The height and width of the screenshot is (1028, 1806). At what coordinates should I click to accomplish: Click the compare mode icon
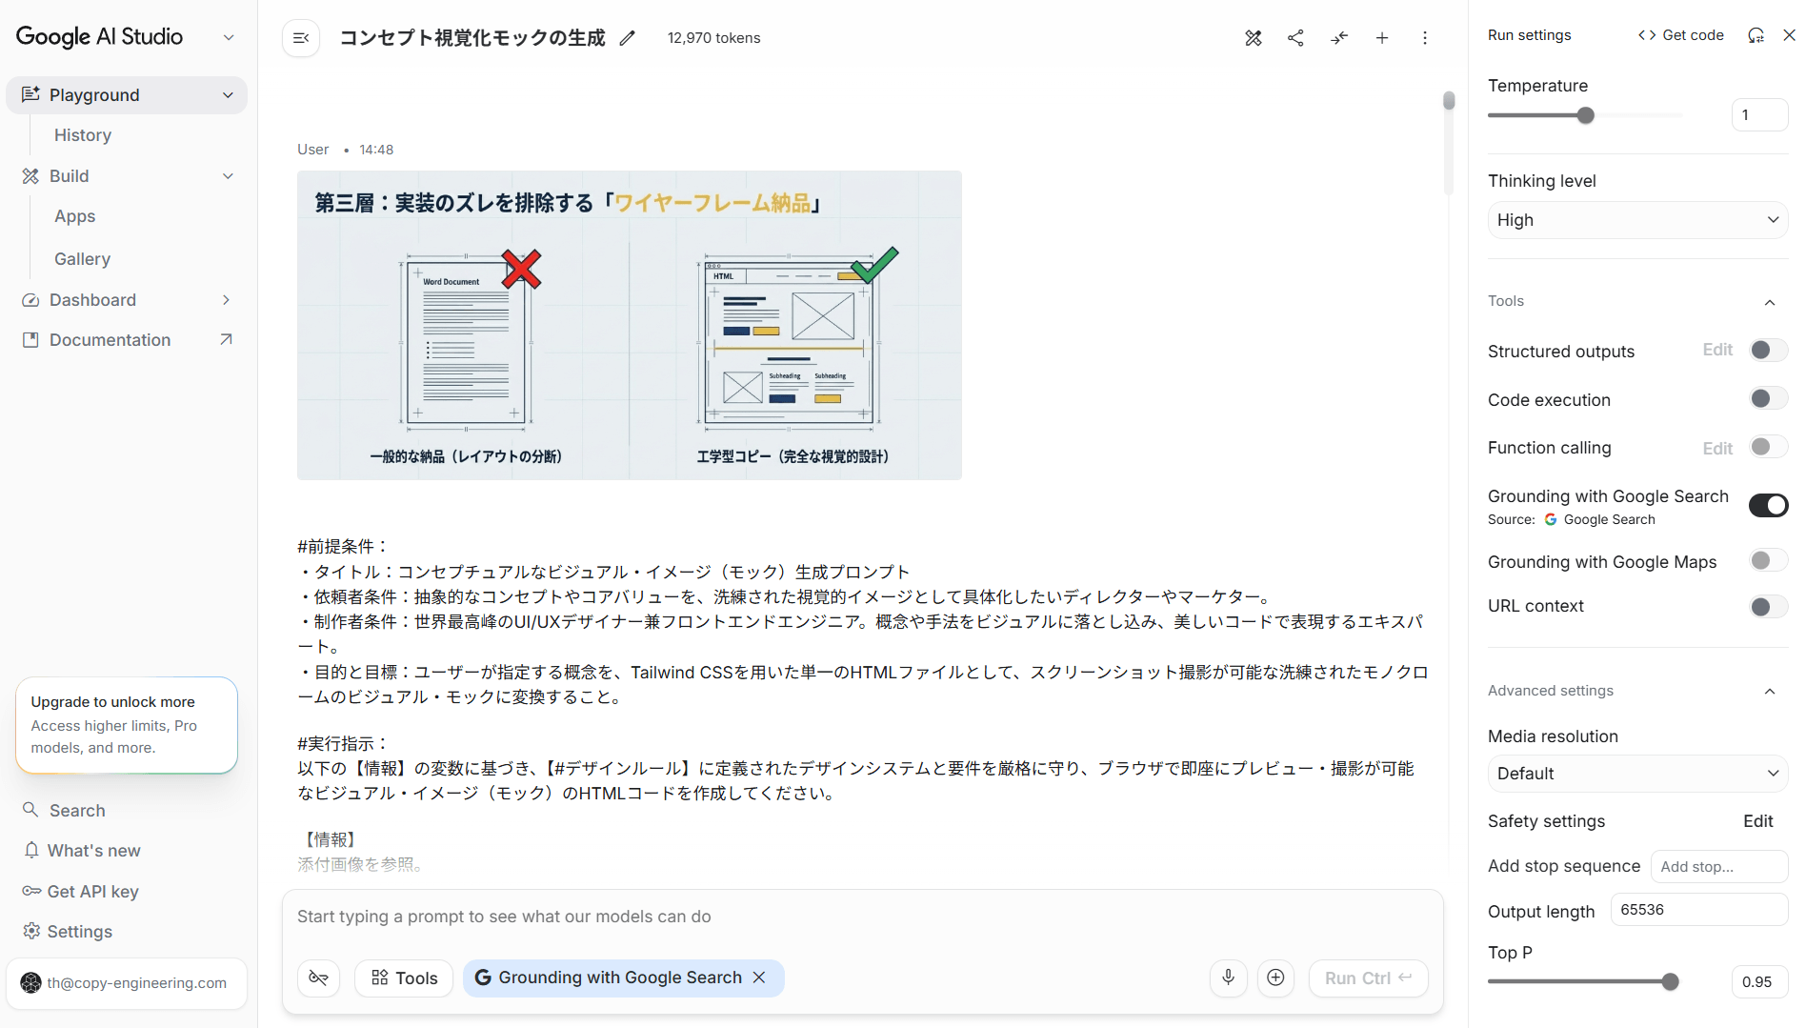[x=1339, y=38]
